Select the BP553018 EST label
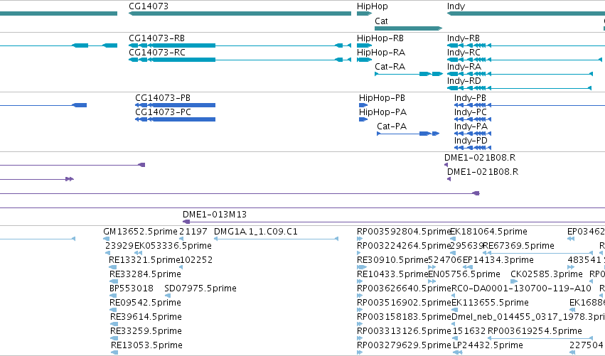This screenshot has height=356, width=605. pyautogui.click(x=132, y=288)
